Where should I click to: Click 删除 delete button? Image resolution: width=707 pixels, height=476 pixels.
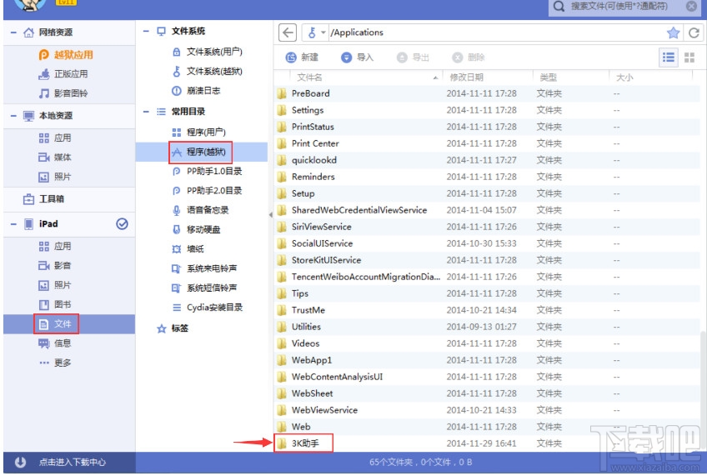pos(469,58)
